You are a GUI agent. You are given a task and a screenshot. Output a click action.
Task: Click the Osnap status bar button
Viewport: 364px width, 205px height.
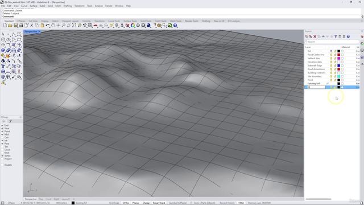[146, 203]
